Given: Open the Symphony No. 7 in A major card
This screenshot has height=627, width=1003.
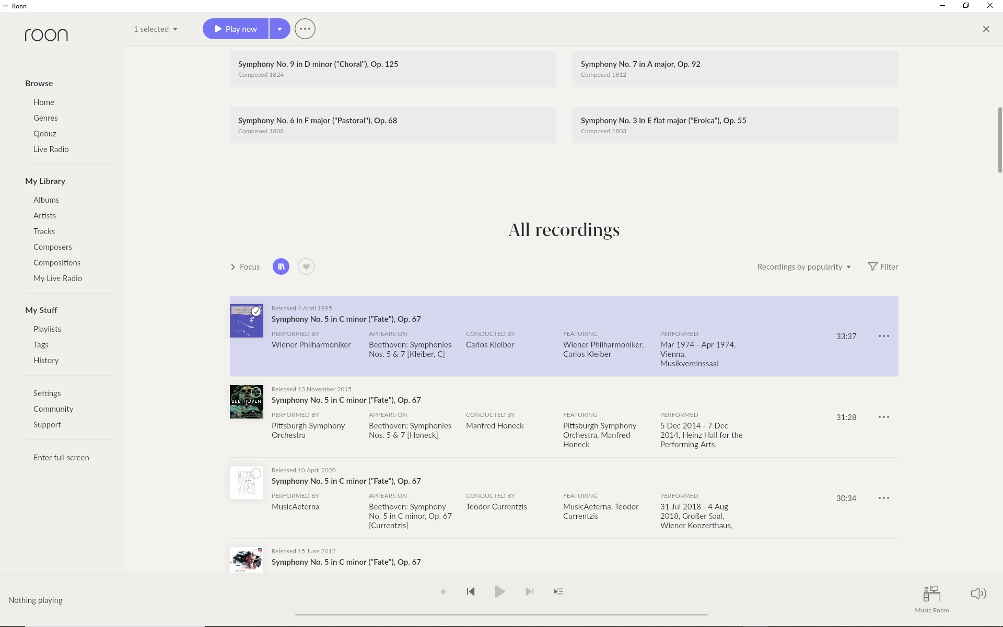Looking at the screenshot, I should [736, 68].
